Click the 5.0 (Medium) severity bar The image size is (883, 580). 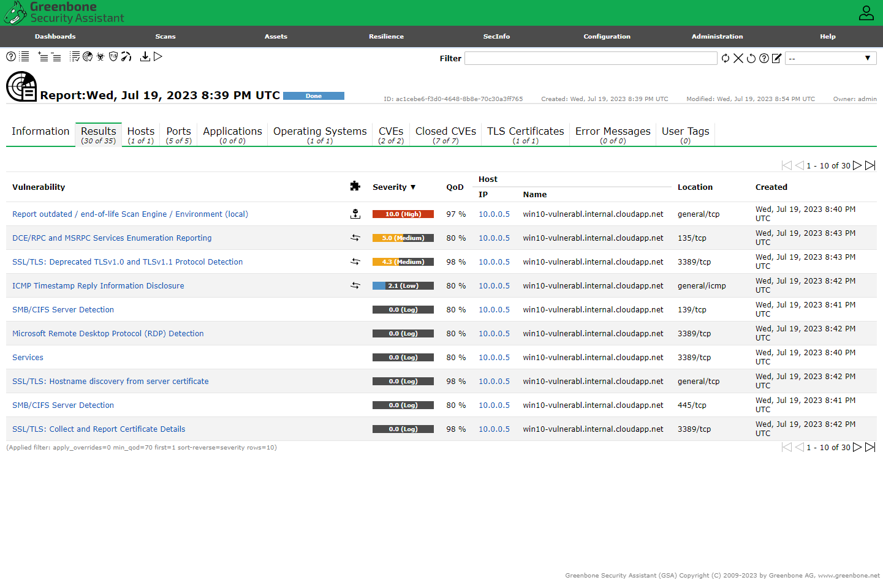pos(403,238)
